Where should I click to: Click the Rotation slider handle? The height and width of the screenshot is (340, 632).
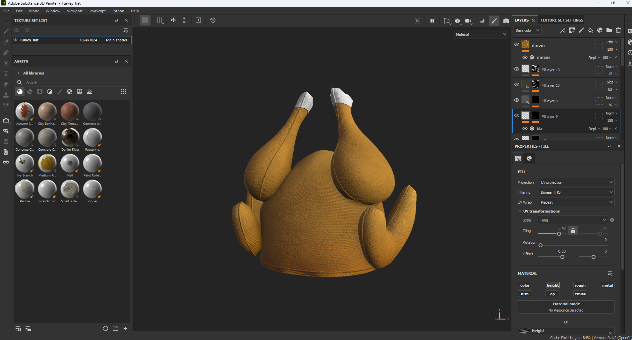click(x=541, y=245)
